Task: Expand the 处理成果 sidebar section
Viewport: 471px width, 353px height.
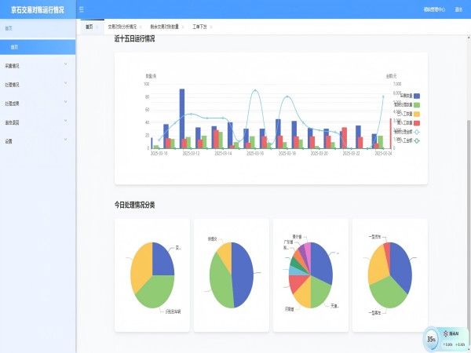Action: tap(38, 103)
